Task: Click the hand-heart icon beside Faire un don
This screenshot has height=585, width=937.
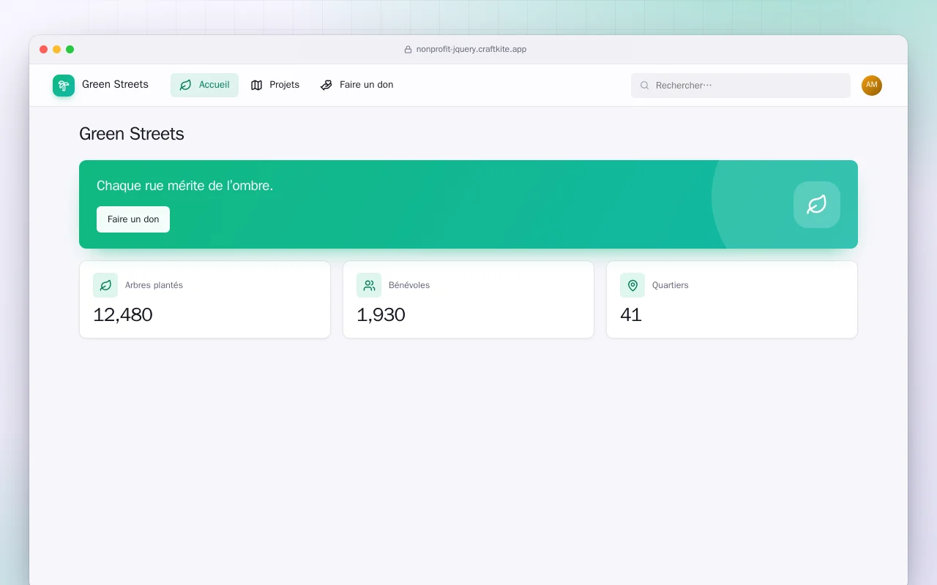Action: [x=326, y=85]
